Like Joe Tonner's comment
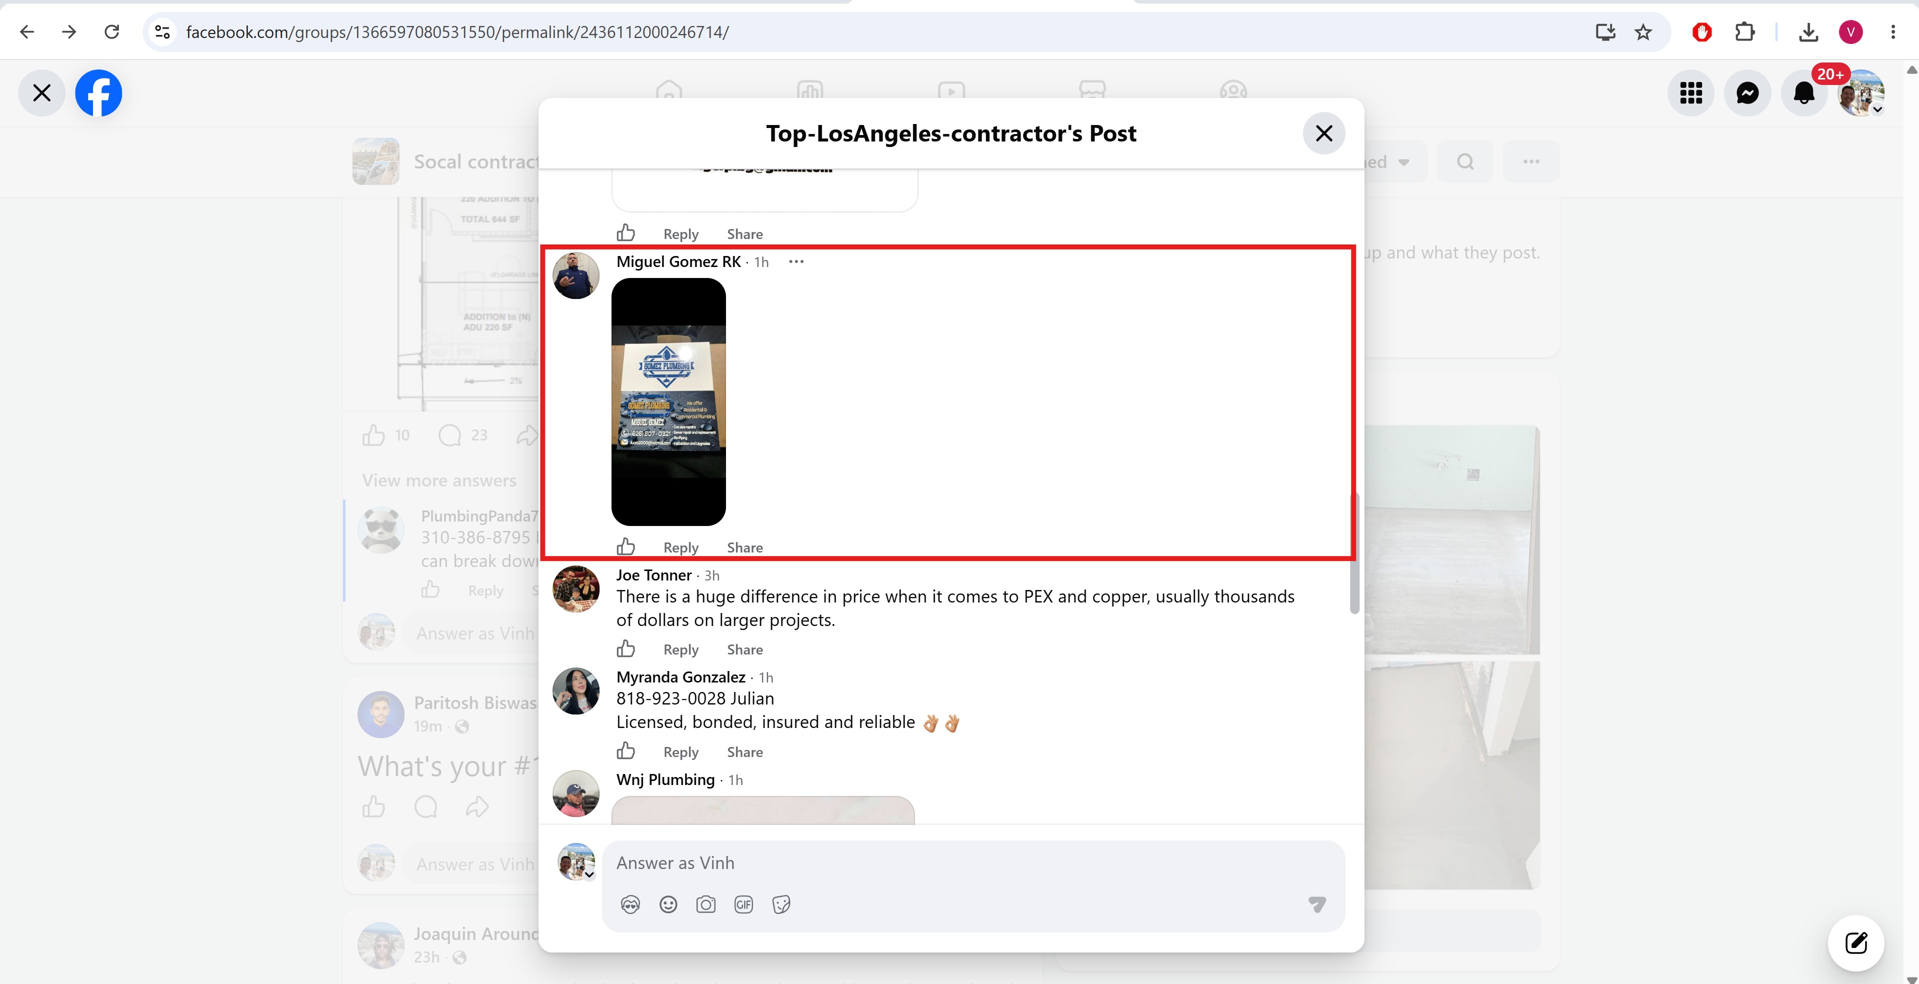This screenshot has width=1919, height=984. (626, 649)
